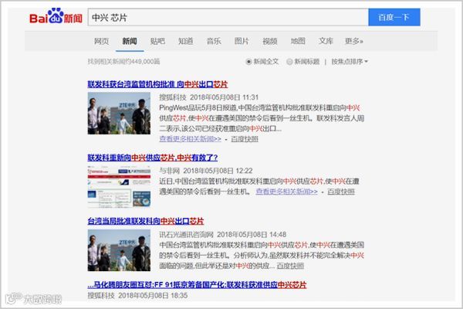Screen dimensions: 463x309
Task: Click 查看更多相关新闻>> in the 与非网 result
Action: pos(287,192)
